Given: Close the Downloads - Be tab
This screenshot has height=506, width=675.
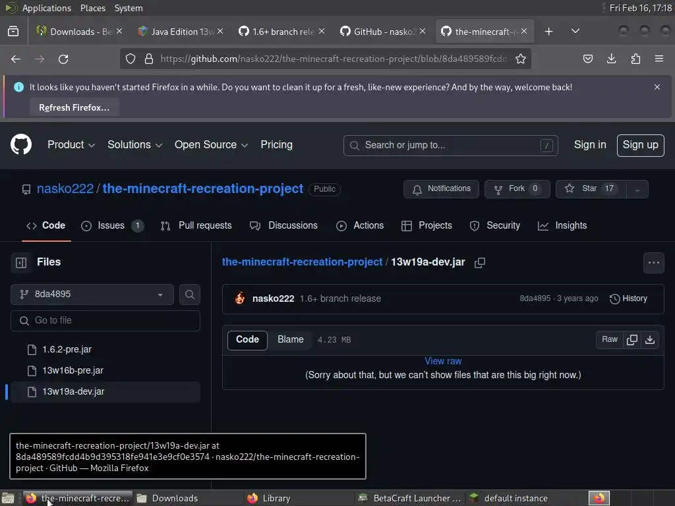Looking at the screenshot, I should click(119, 31).
